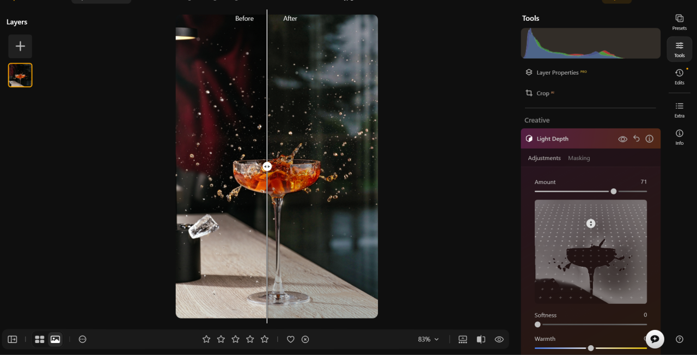Switch to the Adjustments tab
The height and width of the screenshot is (355, 697).
544,158
